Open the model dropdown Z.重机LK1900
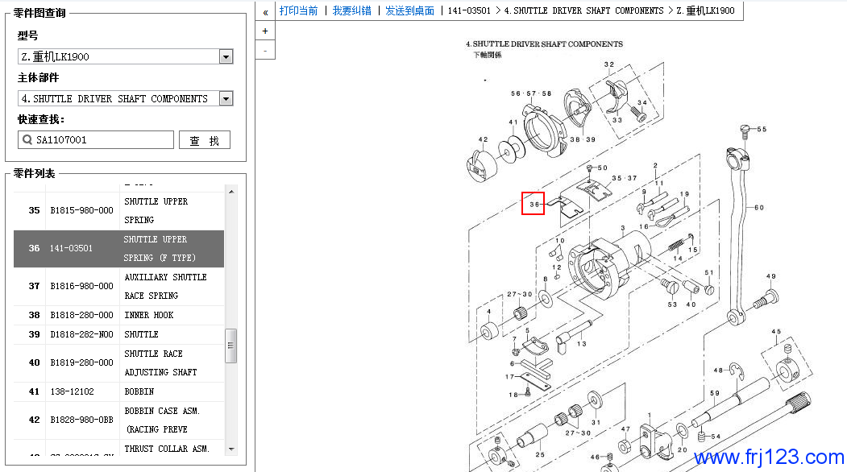This screenshot has height=472, width=847. [x=226, y=57]
